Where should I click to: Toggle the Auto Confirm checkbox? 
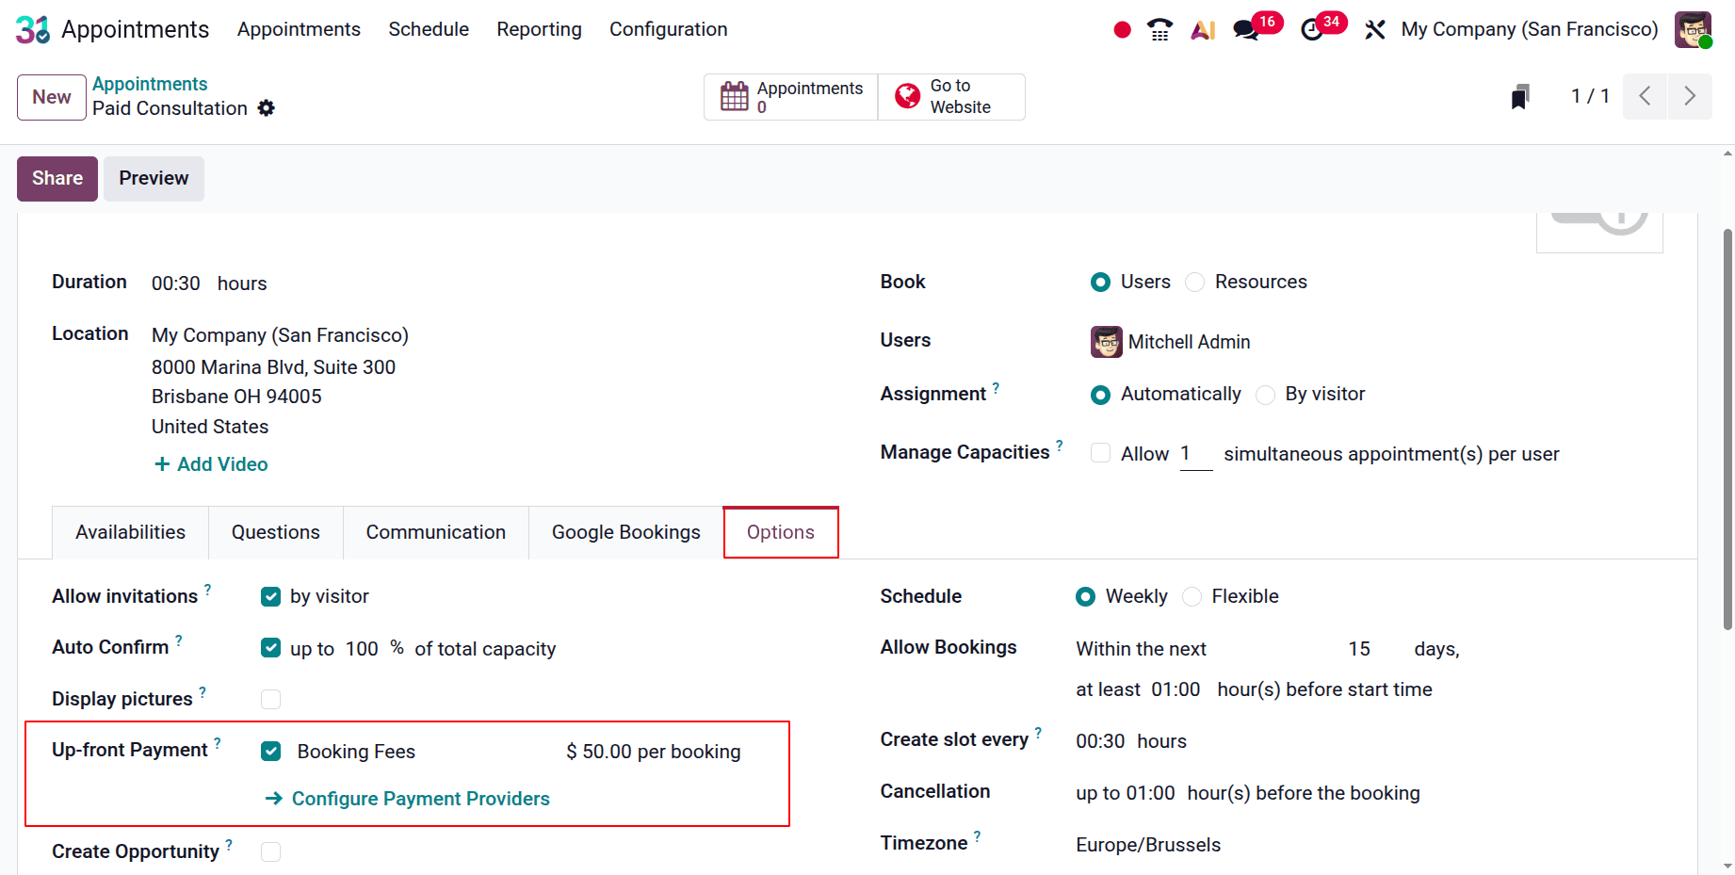pos(270,648)
